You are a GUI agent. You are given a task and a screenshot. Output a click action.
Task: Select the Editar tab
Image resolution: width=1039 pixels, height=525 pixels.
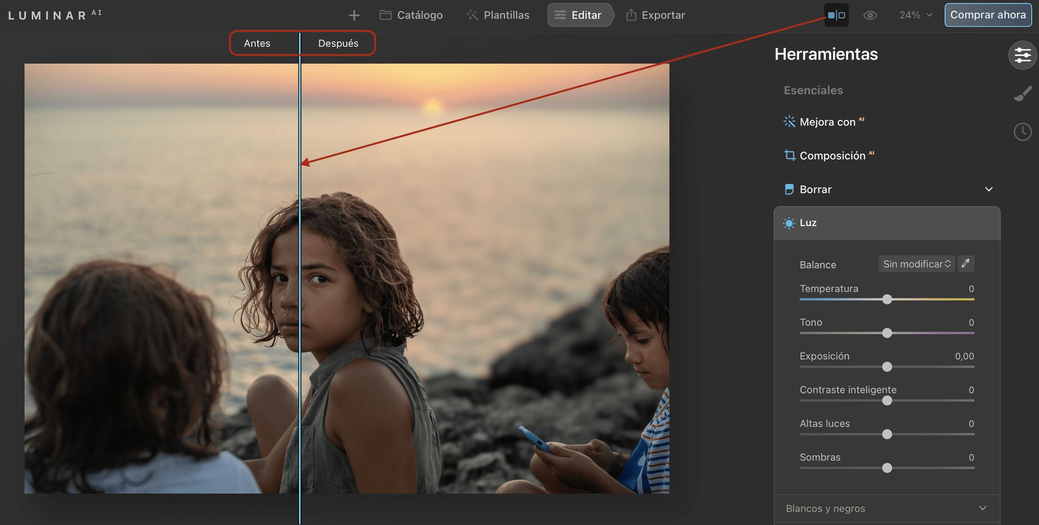pyautogui.click(x=580, y=15)
